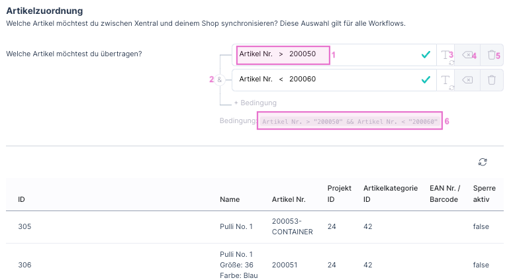Click the green checkmark in the second condition row
Viewport: 513px width, 280px height.
click(426, 80)
